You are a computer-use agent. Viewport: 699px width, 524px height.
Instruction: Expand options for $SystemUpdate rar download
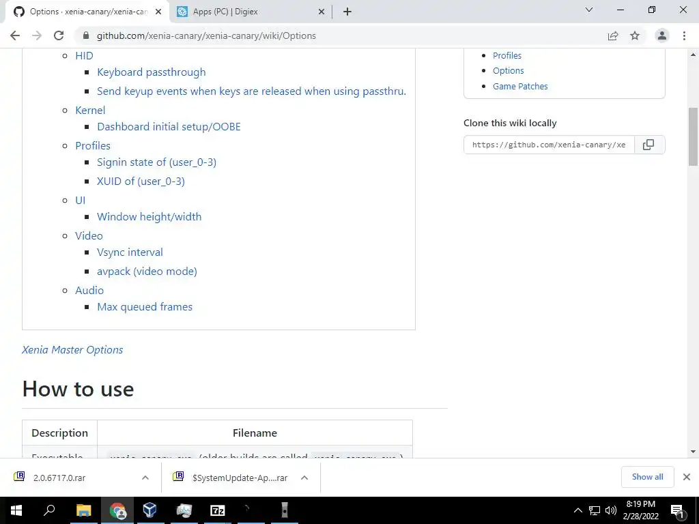[x=304, y=478]
